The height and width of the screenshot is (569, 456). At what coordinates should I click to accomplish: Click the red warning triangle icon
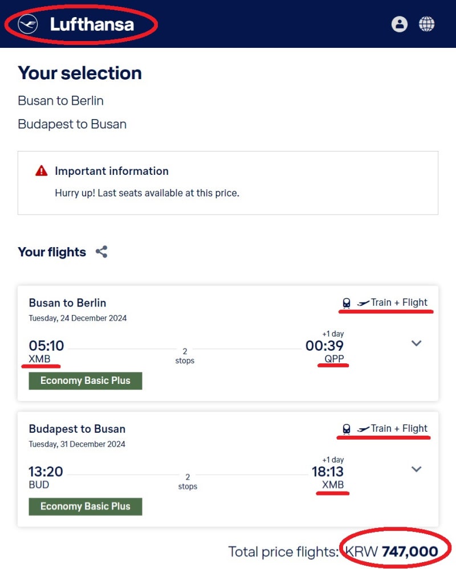(42, 170)
